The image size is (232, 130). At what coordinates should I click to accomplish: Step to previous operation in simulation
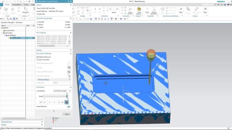coord(45,102)
